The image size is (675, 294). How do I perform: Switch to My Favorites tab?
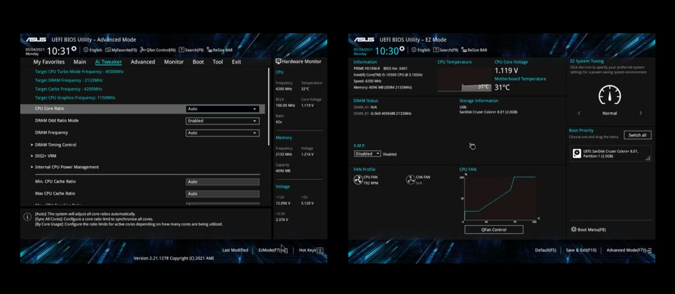[x=49, y=62]
